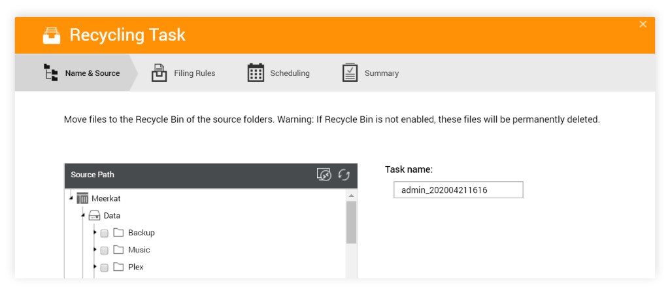The width and height of the screenshot is (670, 291).
Task: Click the Filing Rules icon
Action: 159,73
